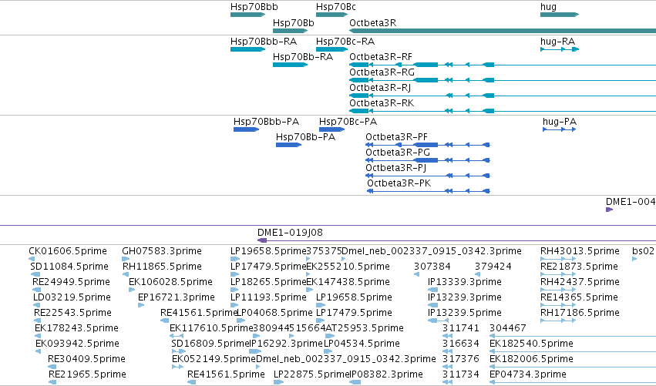656x386 pixels.
Task: Click EST RE21873.5prime
Action: pos(579,267)
